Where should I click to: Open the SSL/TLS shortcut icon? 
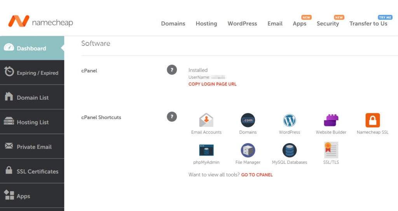(331, 150)
